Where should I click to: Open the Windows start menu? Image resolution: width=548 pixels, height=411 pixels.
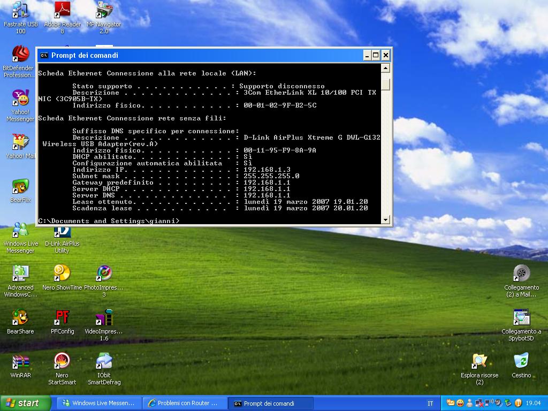coord(26,403)
